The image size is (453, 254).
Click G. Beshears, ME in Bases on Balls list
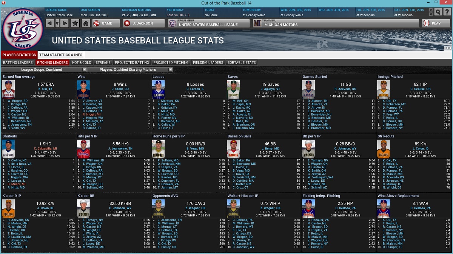(244, 164)
